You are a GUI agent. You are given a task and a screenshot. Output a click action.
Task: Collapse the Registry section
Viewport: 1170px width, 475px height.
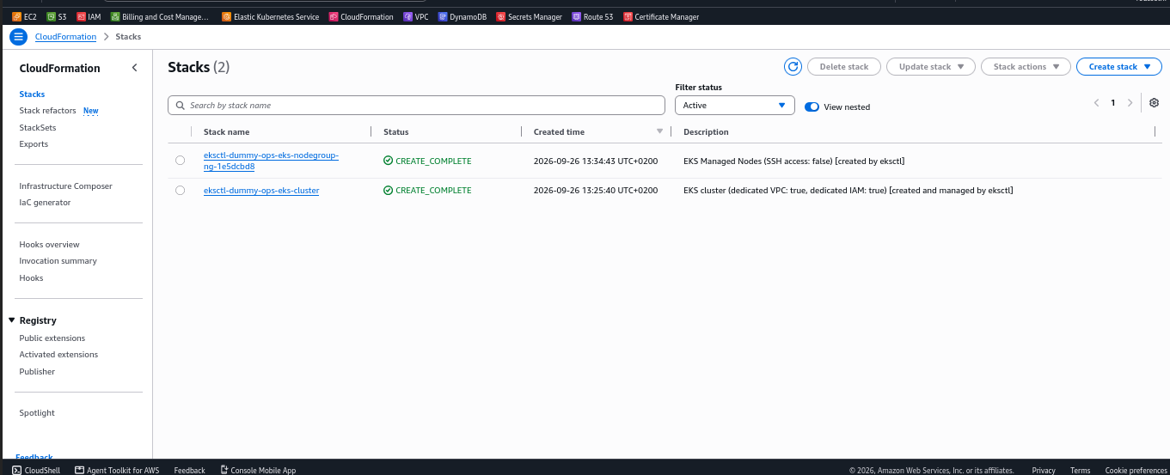[x=12, y=320]
